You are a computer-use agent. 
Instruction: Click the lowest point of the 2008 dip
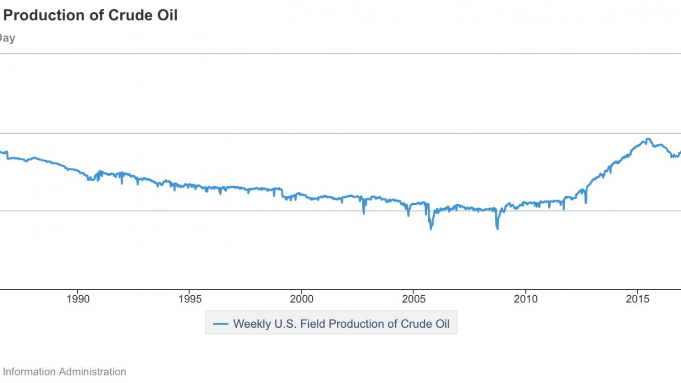coord(497,228)
